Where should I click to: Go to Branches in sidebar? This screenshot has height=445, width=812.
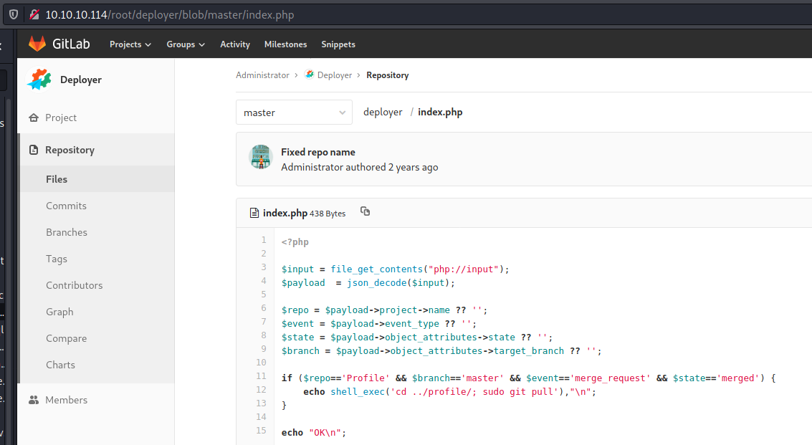click(67, 232)
